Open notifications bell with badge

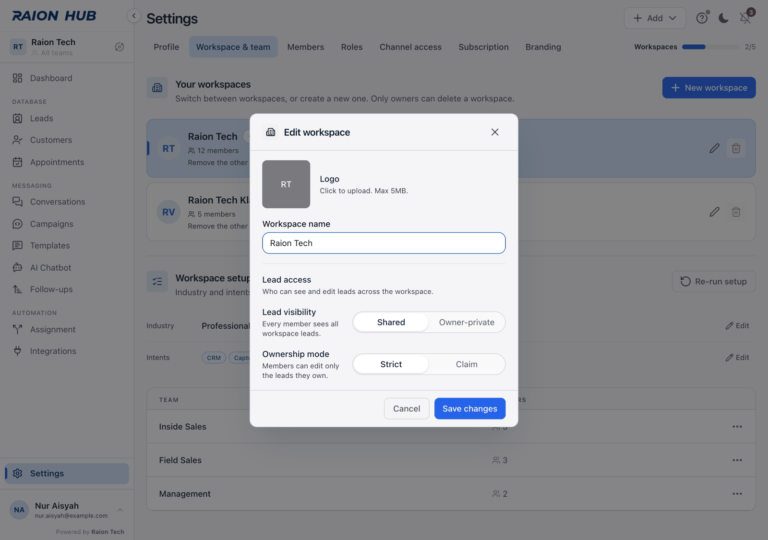(745, 18)
